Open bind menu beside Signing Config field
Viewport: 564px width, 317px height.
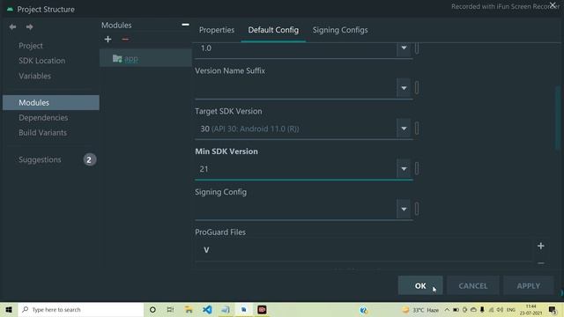pos(417,209)
